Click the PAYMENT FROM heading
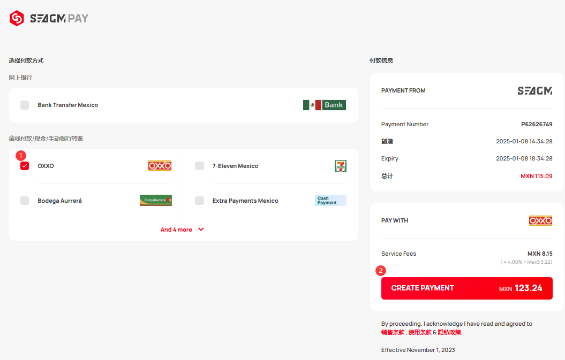This screenshot has height=360, width=565. (x=403, y=91)
